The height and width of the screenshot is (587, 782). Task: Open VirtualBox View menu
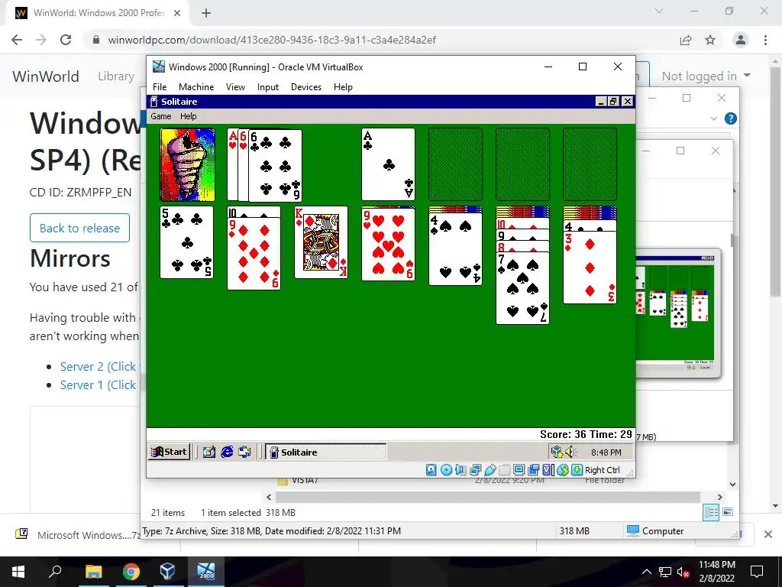pos(235,87)
